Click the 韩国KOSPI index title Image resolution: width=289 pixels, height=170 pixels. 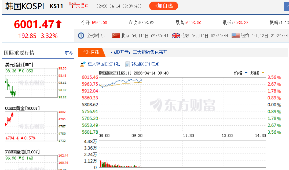[24, 6]
